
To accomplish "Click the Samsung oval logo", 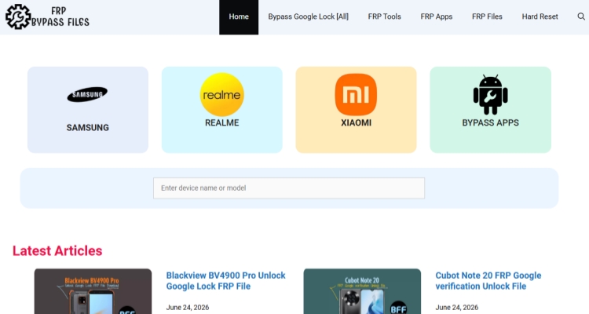I will (x=87, y=94).
